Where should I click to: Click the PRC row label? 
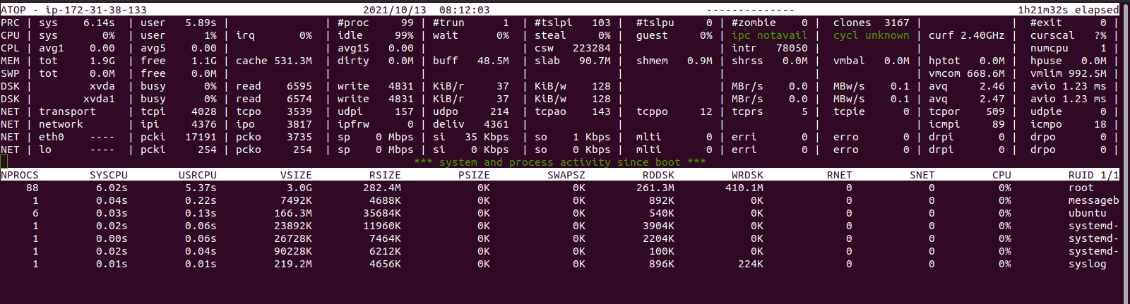11,23
